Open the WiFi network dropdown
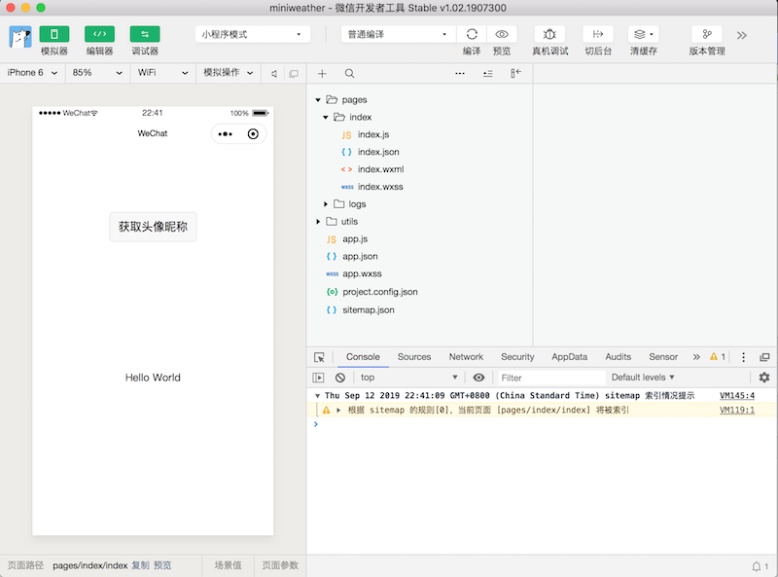 click(x=162, y=73)
